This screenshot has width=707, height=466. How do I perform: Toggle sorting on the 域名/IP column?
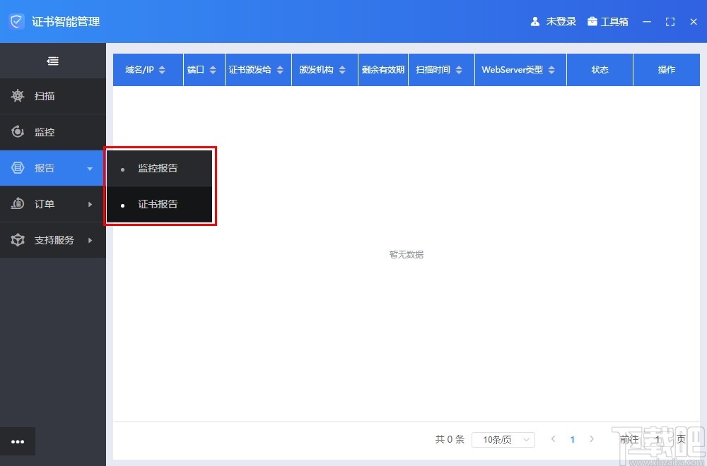tap(163, 69)
